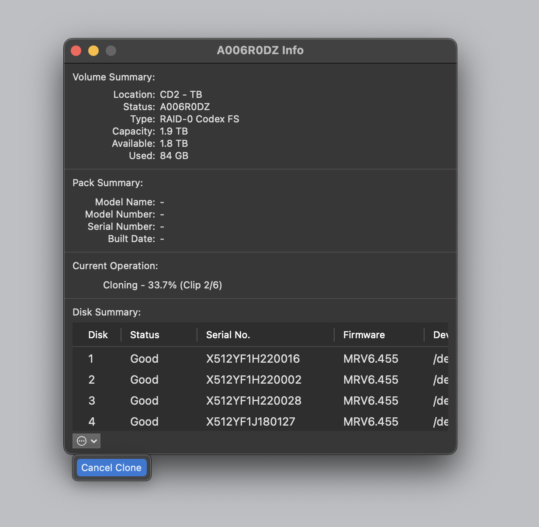Click the Current Operation heading
This screenshot has height=527, width=539.
(x=115, y=266)
